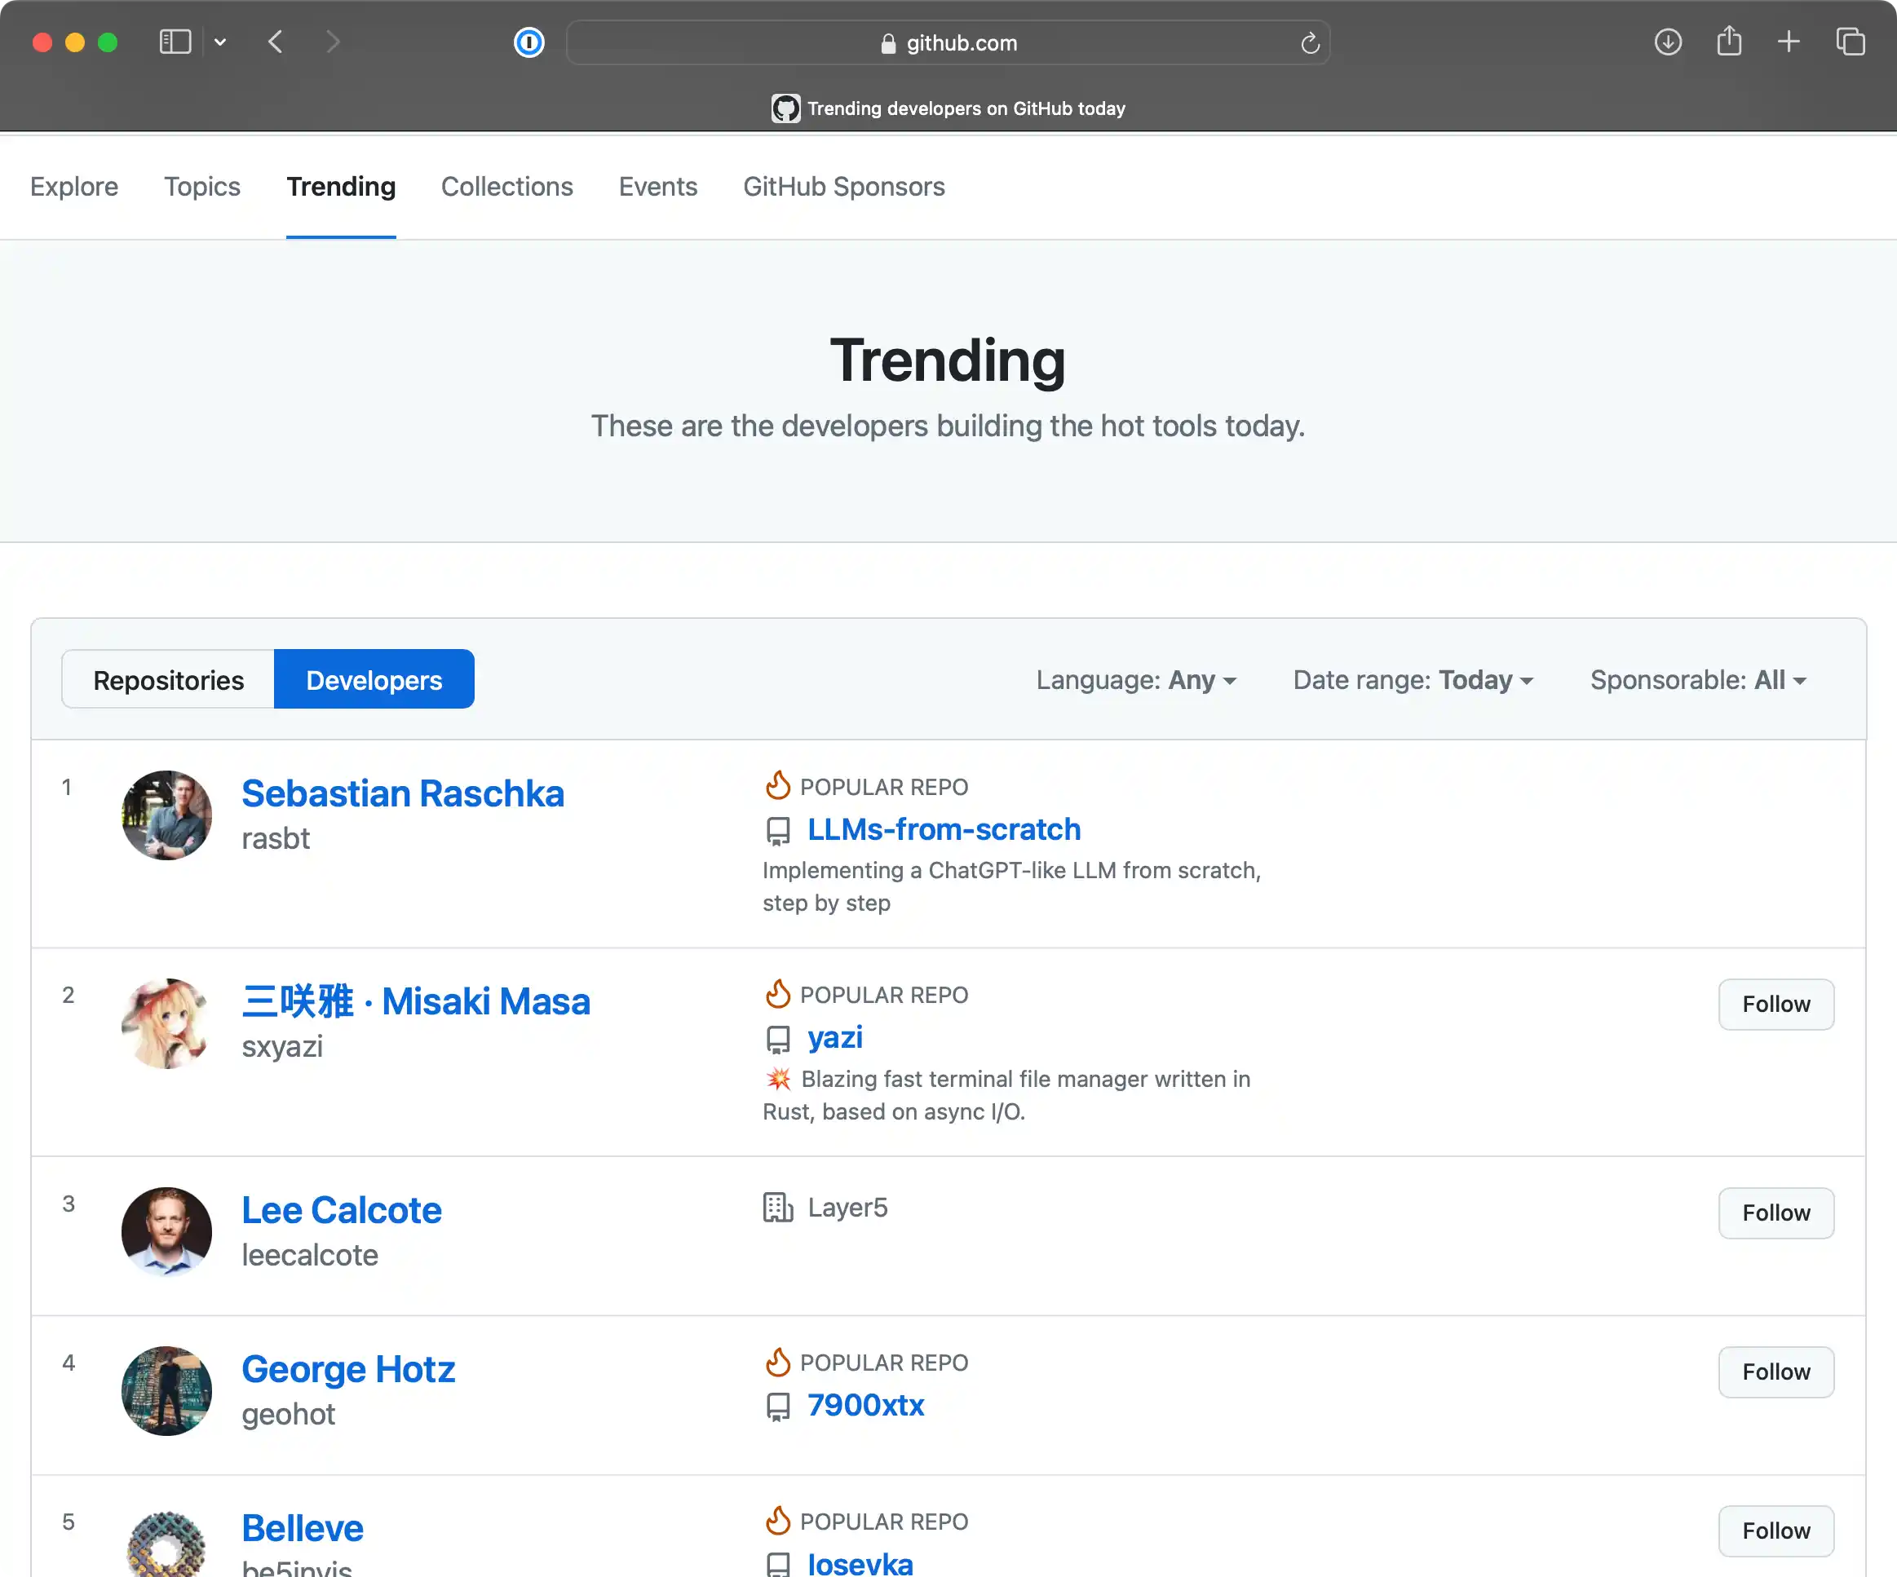Select the Developers view
1897x1577 pixels.
[374, 679]
